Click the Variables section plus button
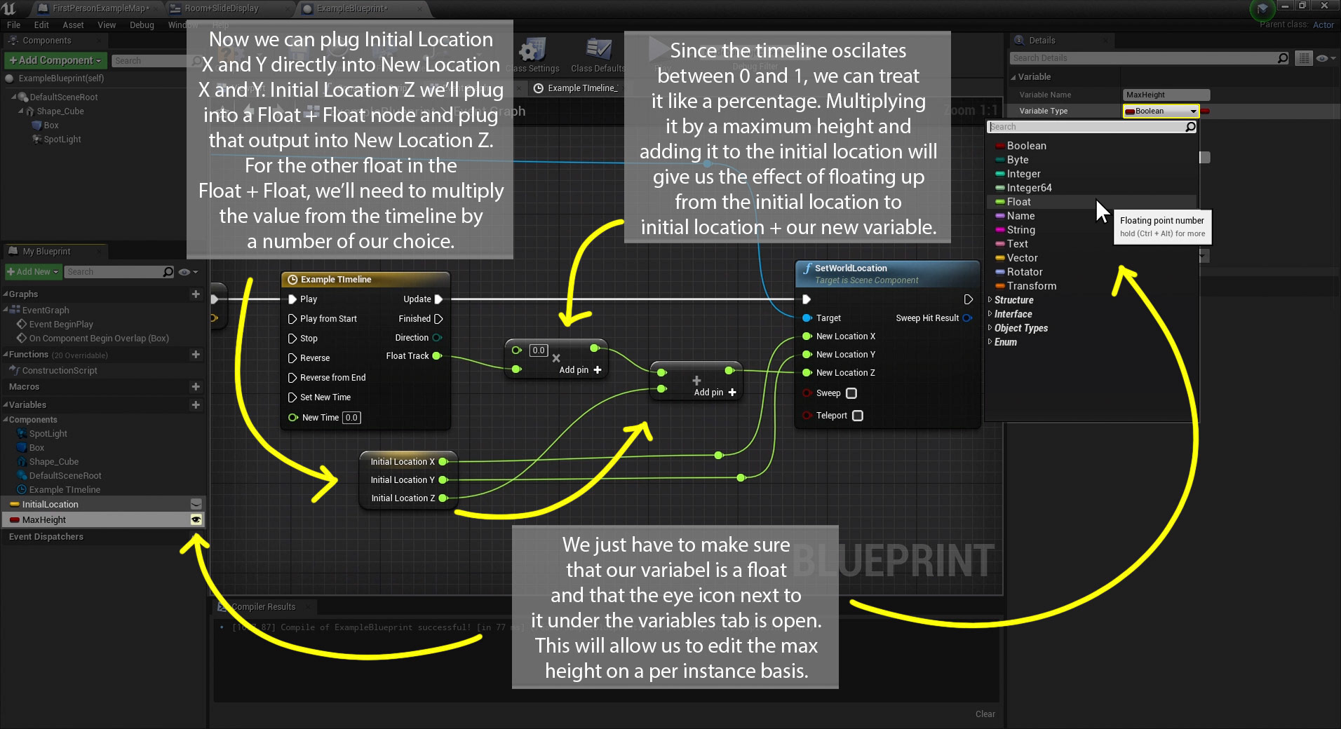This screenshot has width=1341, height=729. point(196,405)
